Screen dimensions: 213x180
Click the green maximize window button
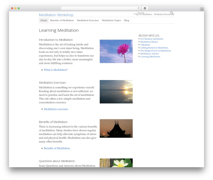(19, 8)
